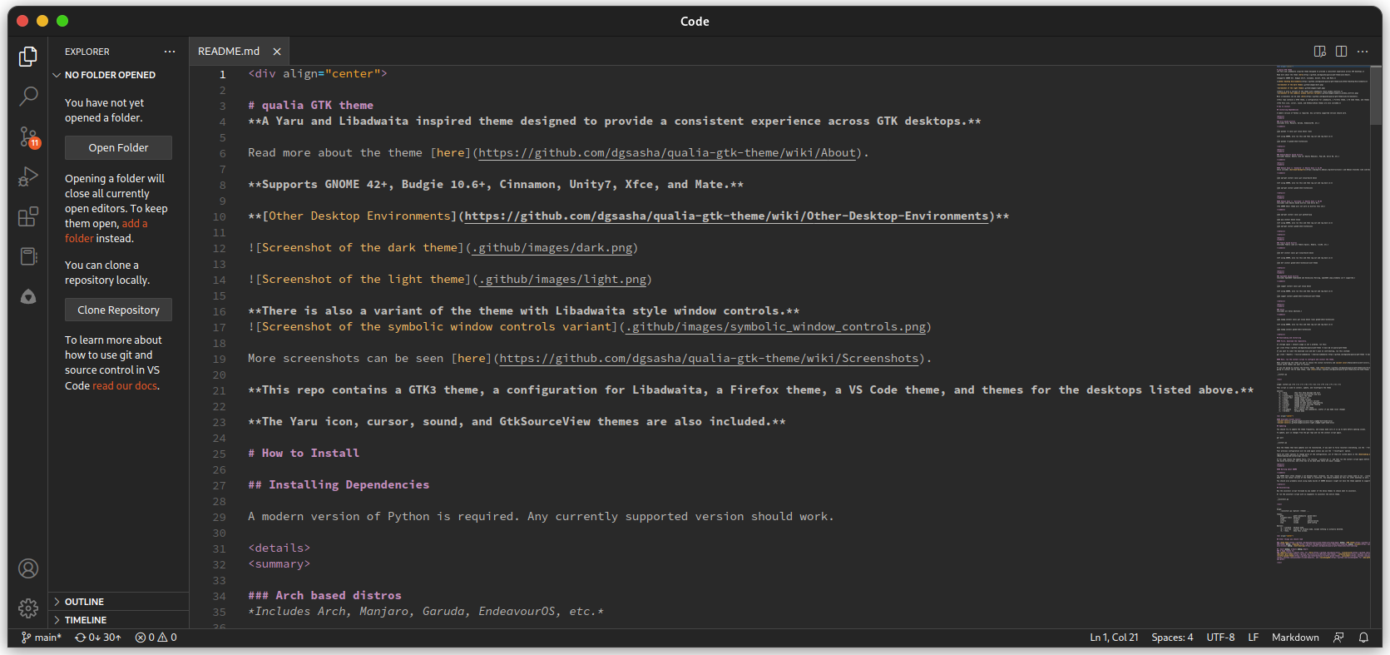Open the feedback icon in status bar
Viewport: 1390px width, 655px height.
[1338, 638]
